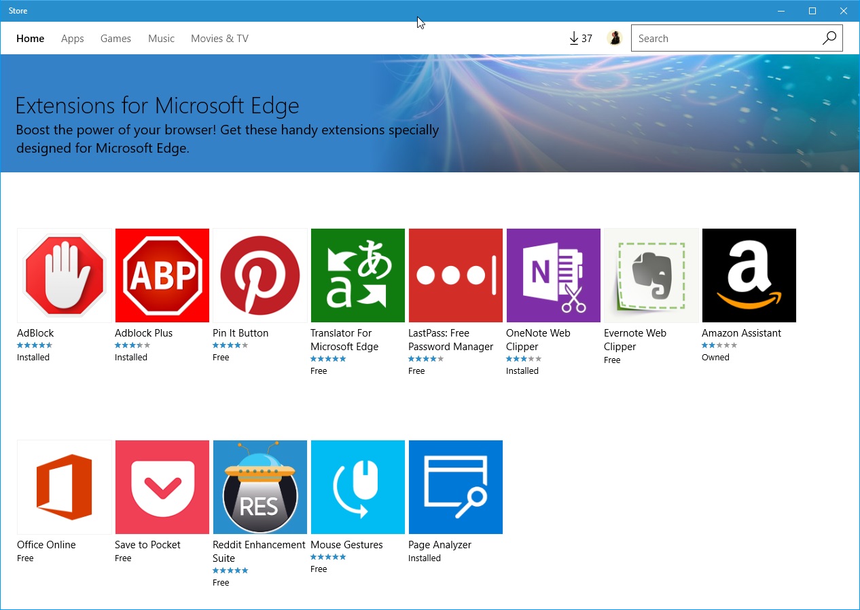Open the AdBlock extension tile
This screenshot has height=610, width=860.
tap(64, 275)
